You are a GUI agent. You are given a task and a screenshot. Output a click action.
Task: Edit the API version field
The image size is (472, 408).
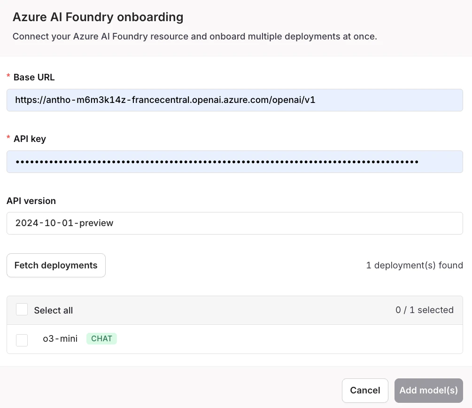pos(235,223)
